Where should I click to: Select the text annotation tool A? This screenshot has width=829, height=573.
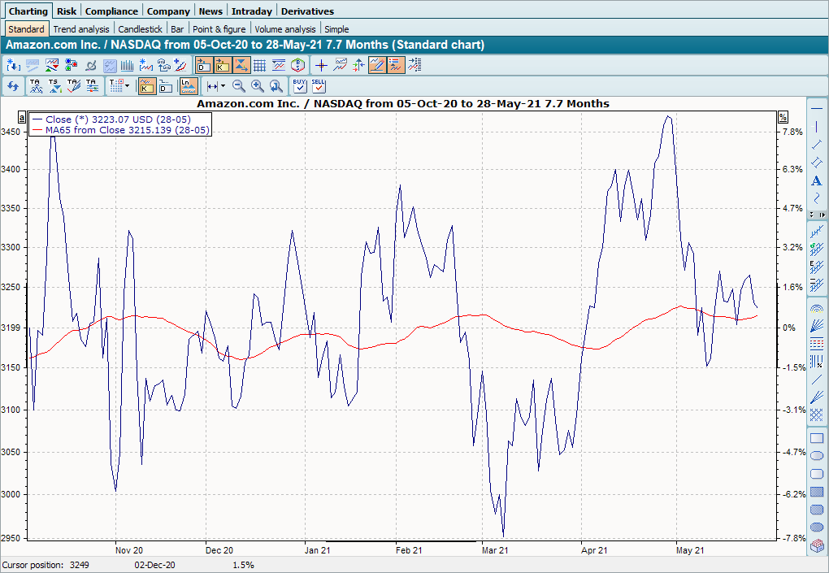[817, 180]
